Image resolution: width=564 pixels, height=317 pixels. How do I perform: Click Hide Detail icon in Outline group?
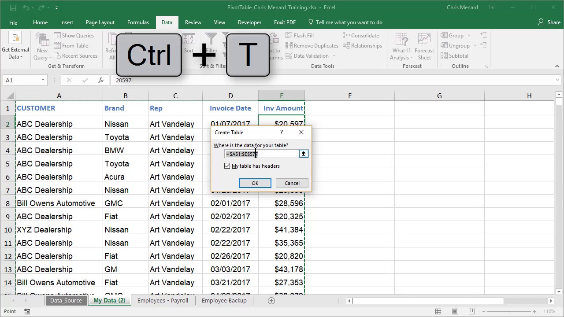coord(483,45)
